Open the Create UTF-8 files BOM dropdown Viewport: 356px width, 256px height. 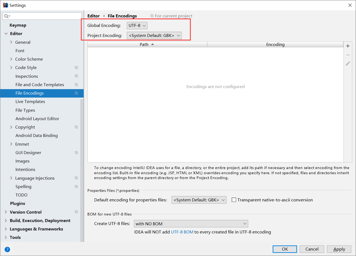click(x=191, y=224)
